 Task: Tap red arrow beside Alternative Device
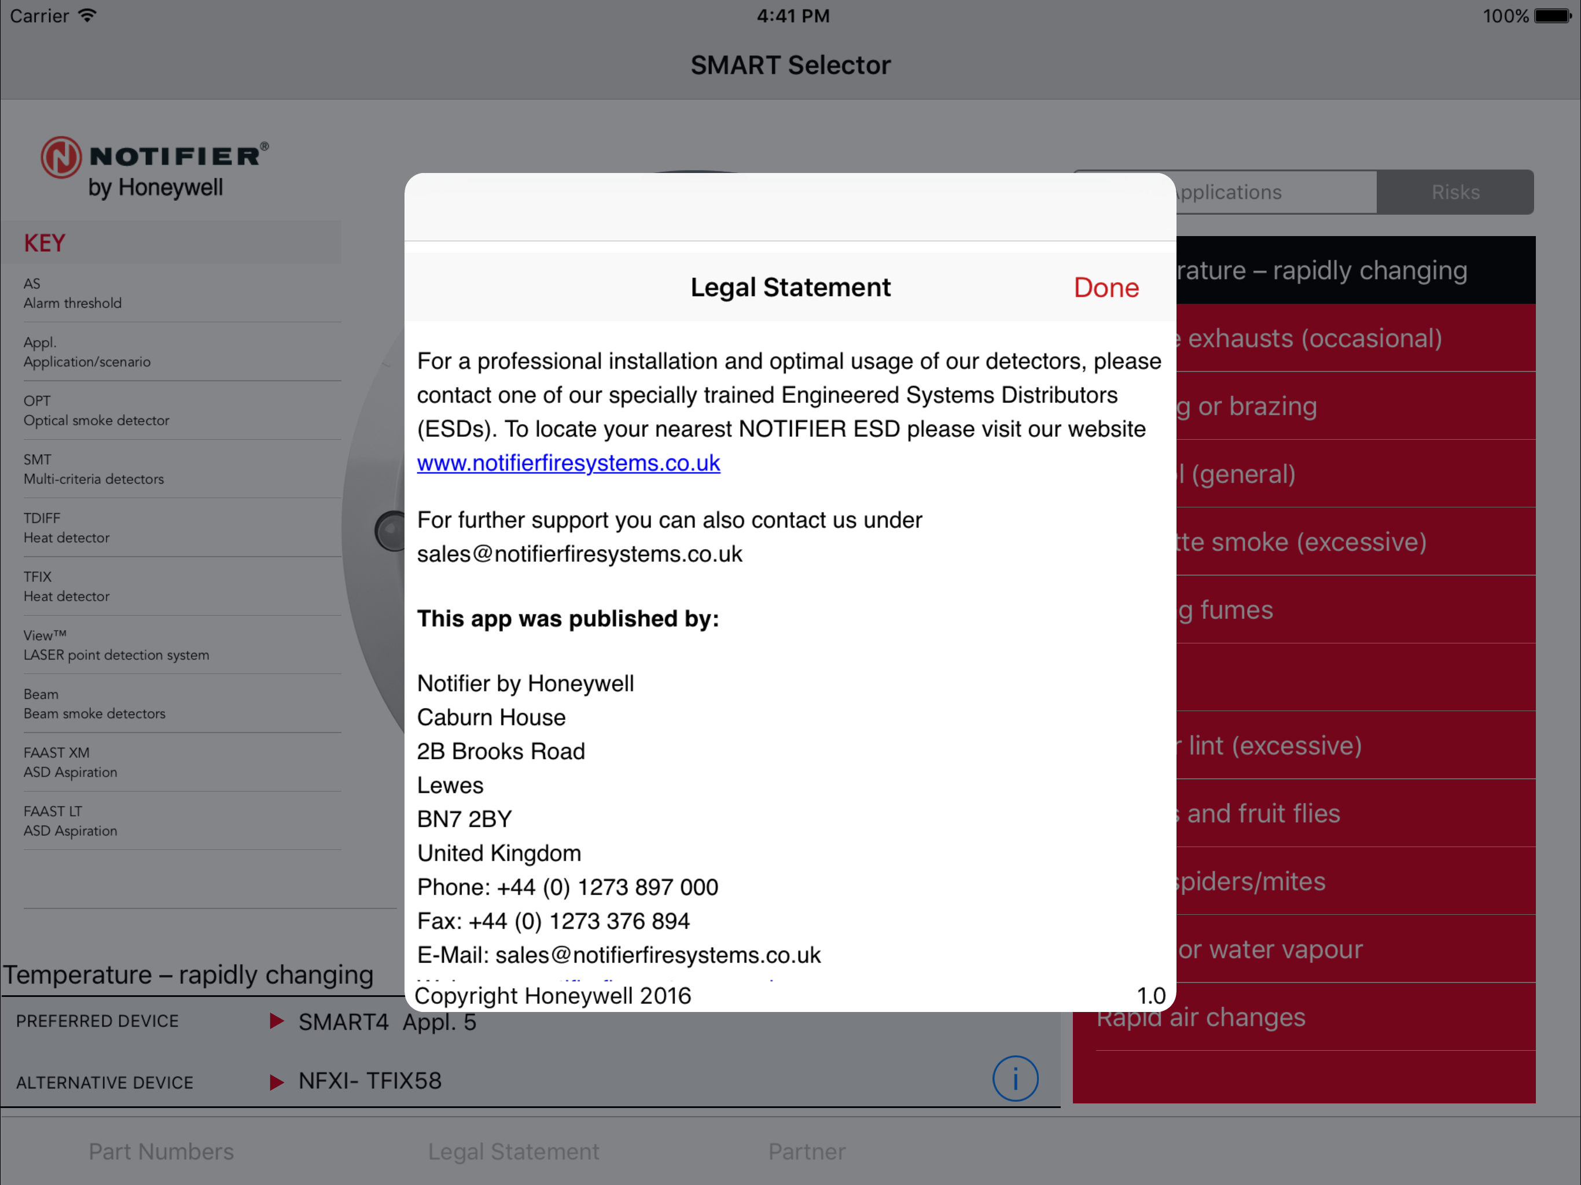click(x=277, y=1081)
